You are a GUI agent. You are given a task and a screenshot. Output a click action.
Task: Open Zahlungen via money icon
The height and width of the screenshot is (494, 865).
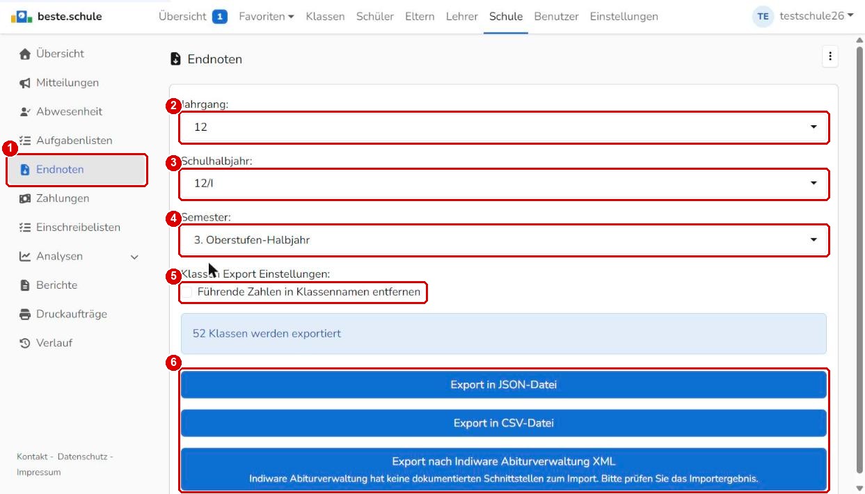pos(25,198)
